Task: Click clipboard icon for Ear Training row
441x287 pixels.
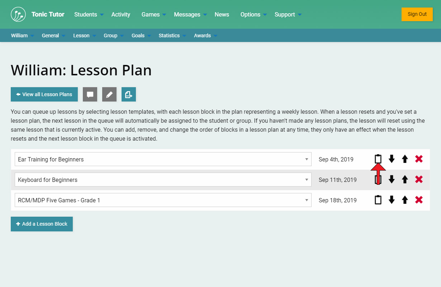Action: pyautogui.click(x=378, y=159)
